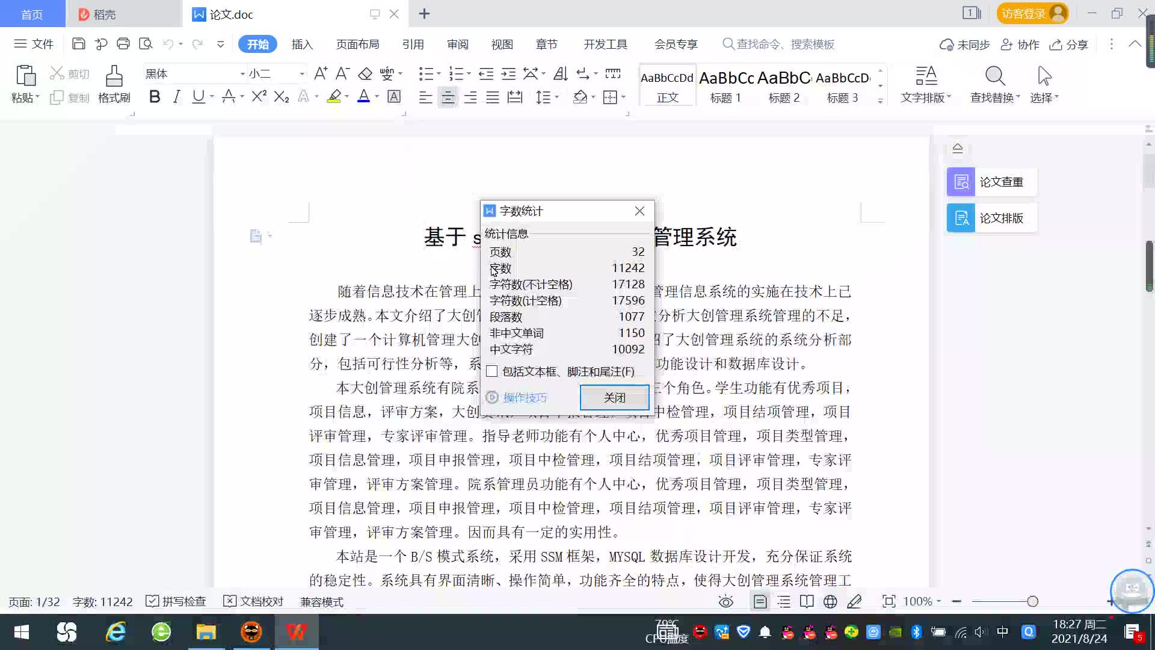Open Find and Replace magnifier
Image resolution: width=1155 pixels, height=650 pixels.
tap(995, 76)
